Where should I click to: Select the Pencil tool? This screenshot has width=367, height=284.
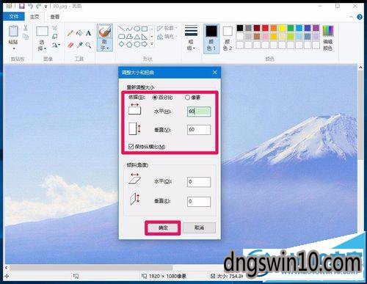point(70,33)
